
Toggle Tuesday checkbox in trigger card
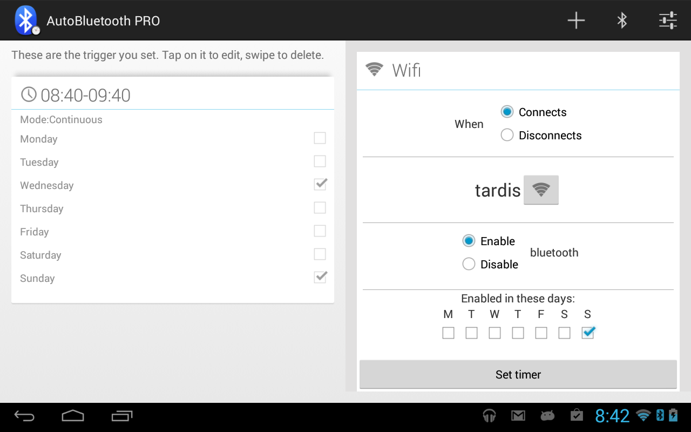pyautogui.click(x=320, y=161)
